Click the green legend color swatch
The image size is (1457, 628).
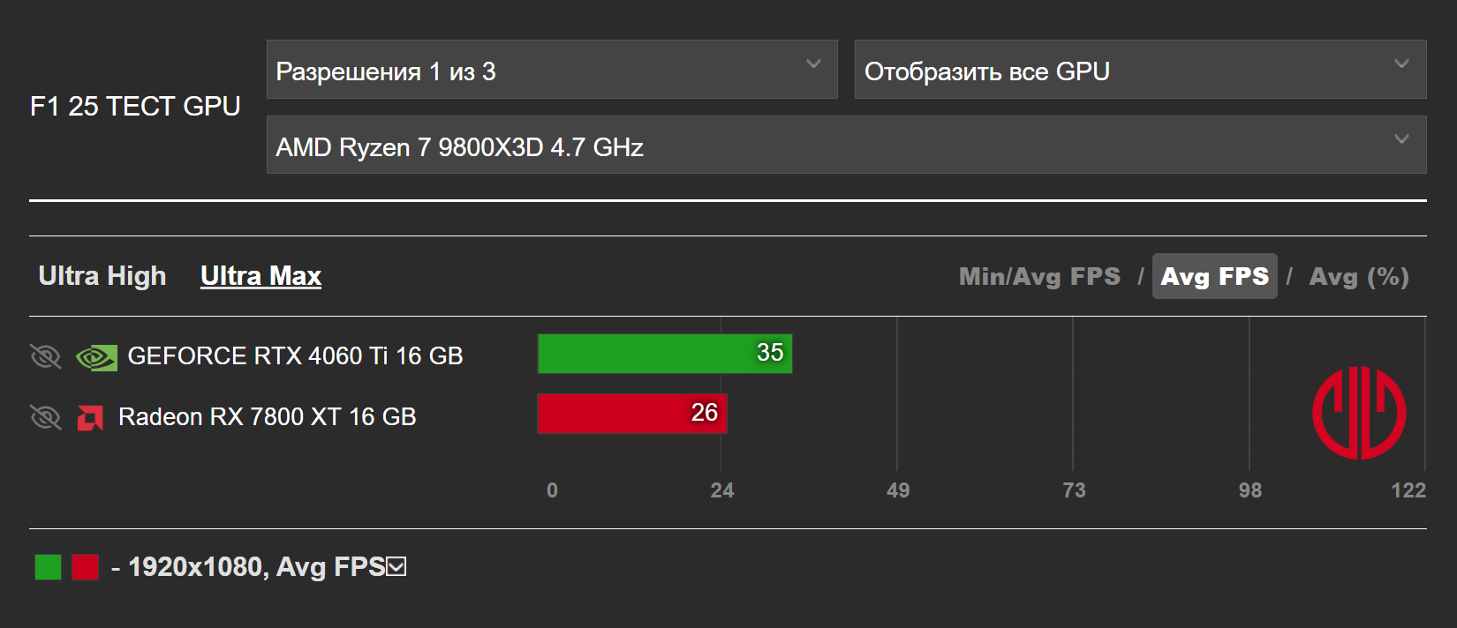[48, 567]
